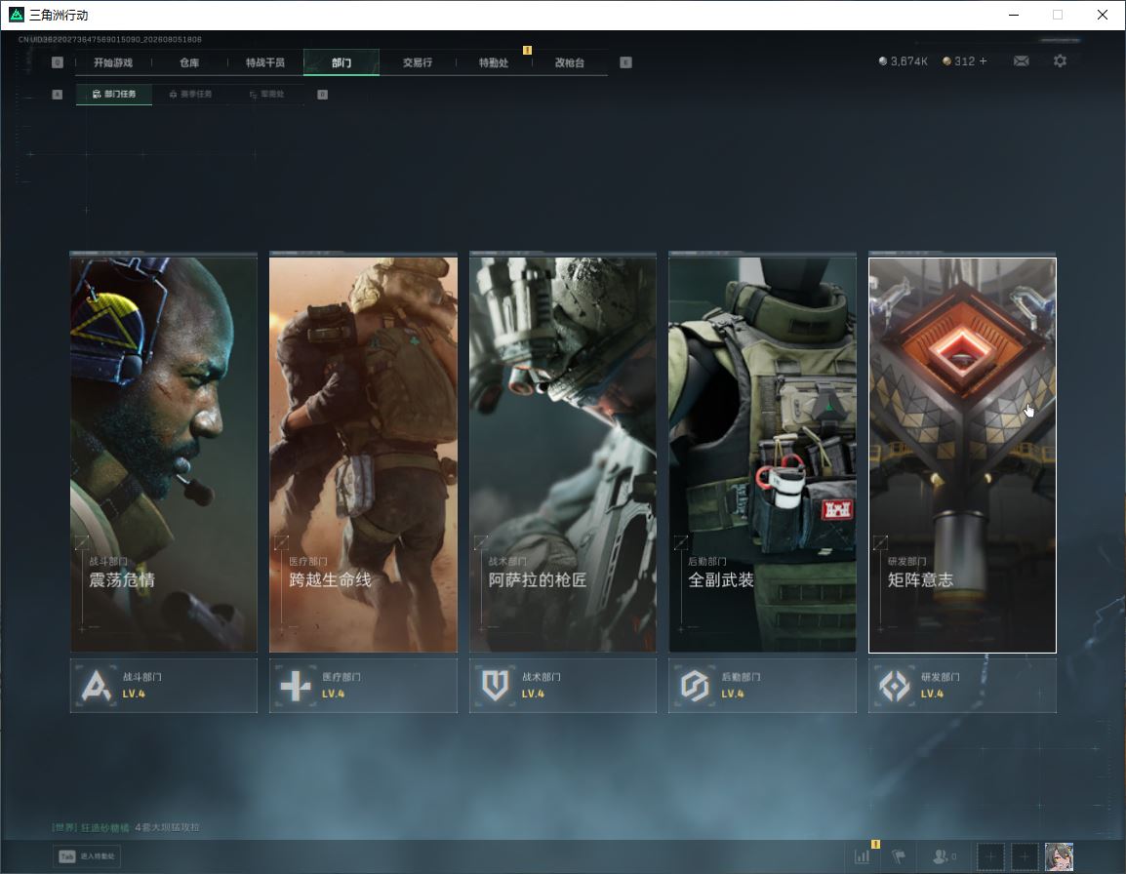
Task: Switch to the 特勤处 tab
Action: point(494,62)
